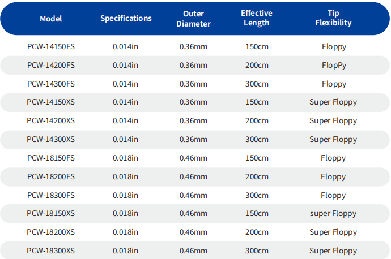Select the outer diameter for PCW-18200FS
391x259 pixels.
pos(193,176)
